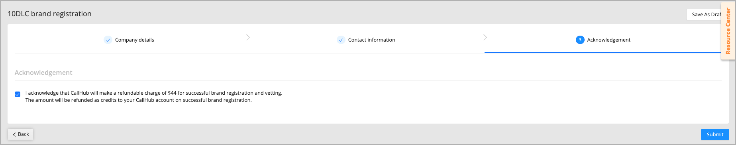Save the registration as draft
Screen dimensions: 736x145
pos(704,14)
